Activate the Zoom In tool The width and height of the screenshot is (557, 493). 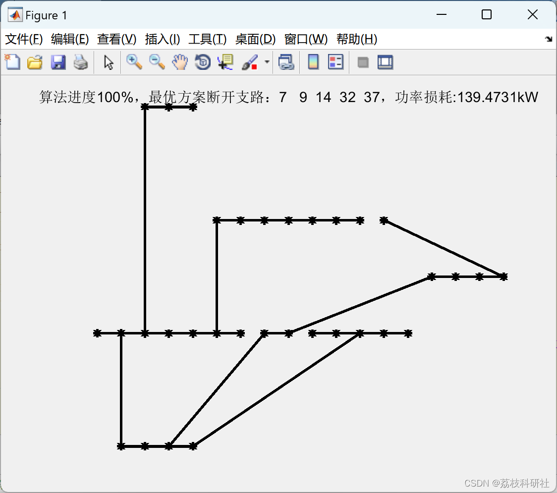(134, 62)
